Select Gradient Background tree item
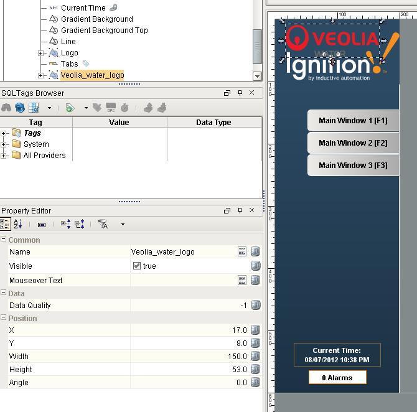The height and width of the screenshot is (412, 417). (x=97, y=19)
